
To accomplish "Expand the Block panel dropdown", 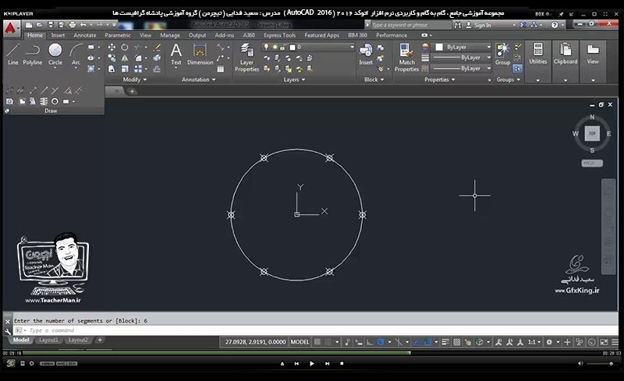I will (374, 79).
